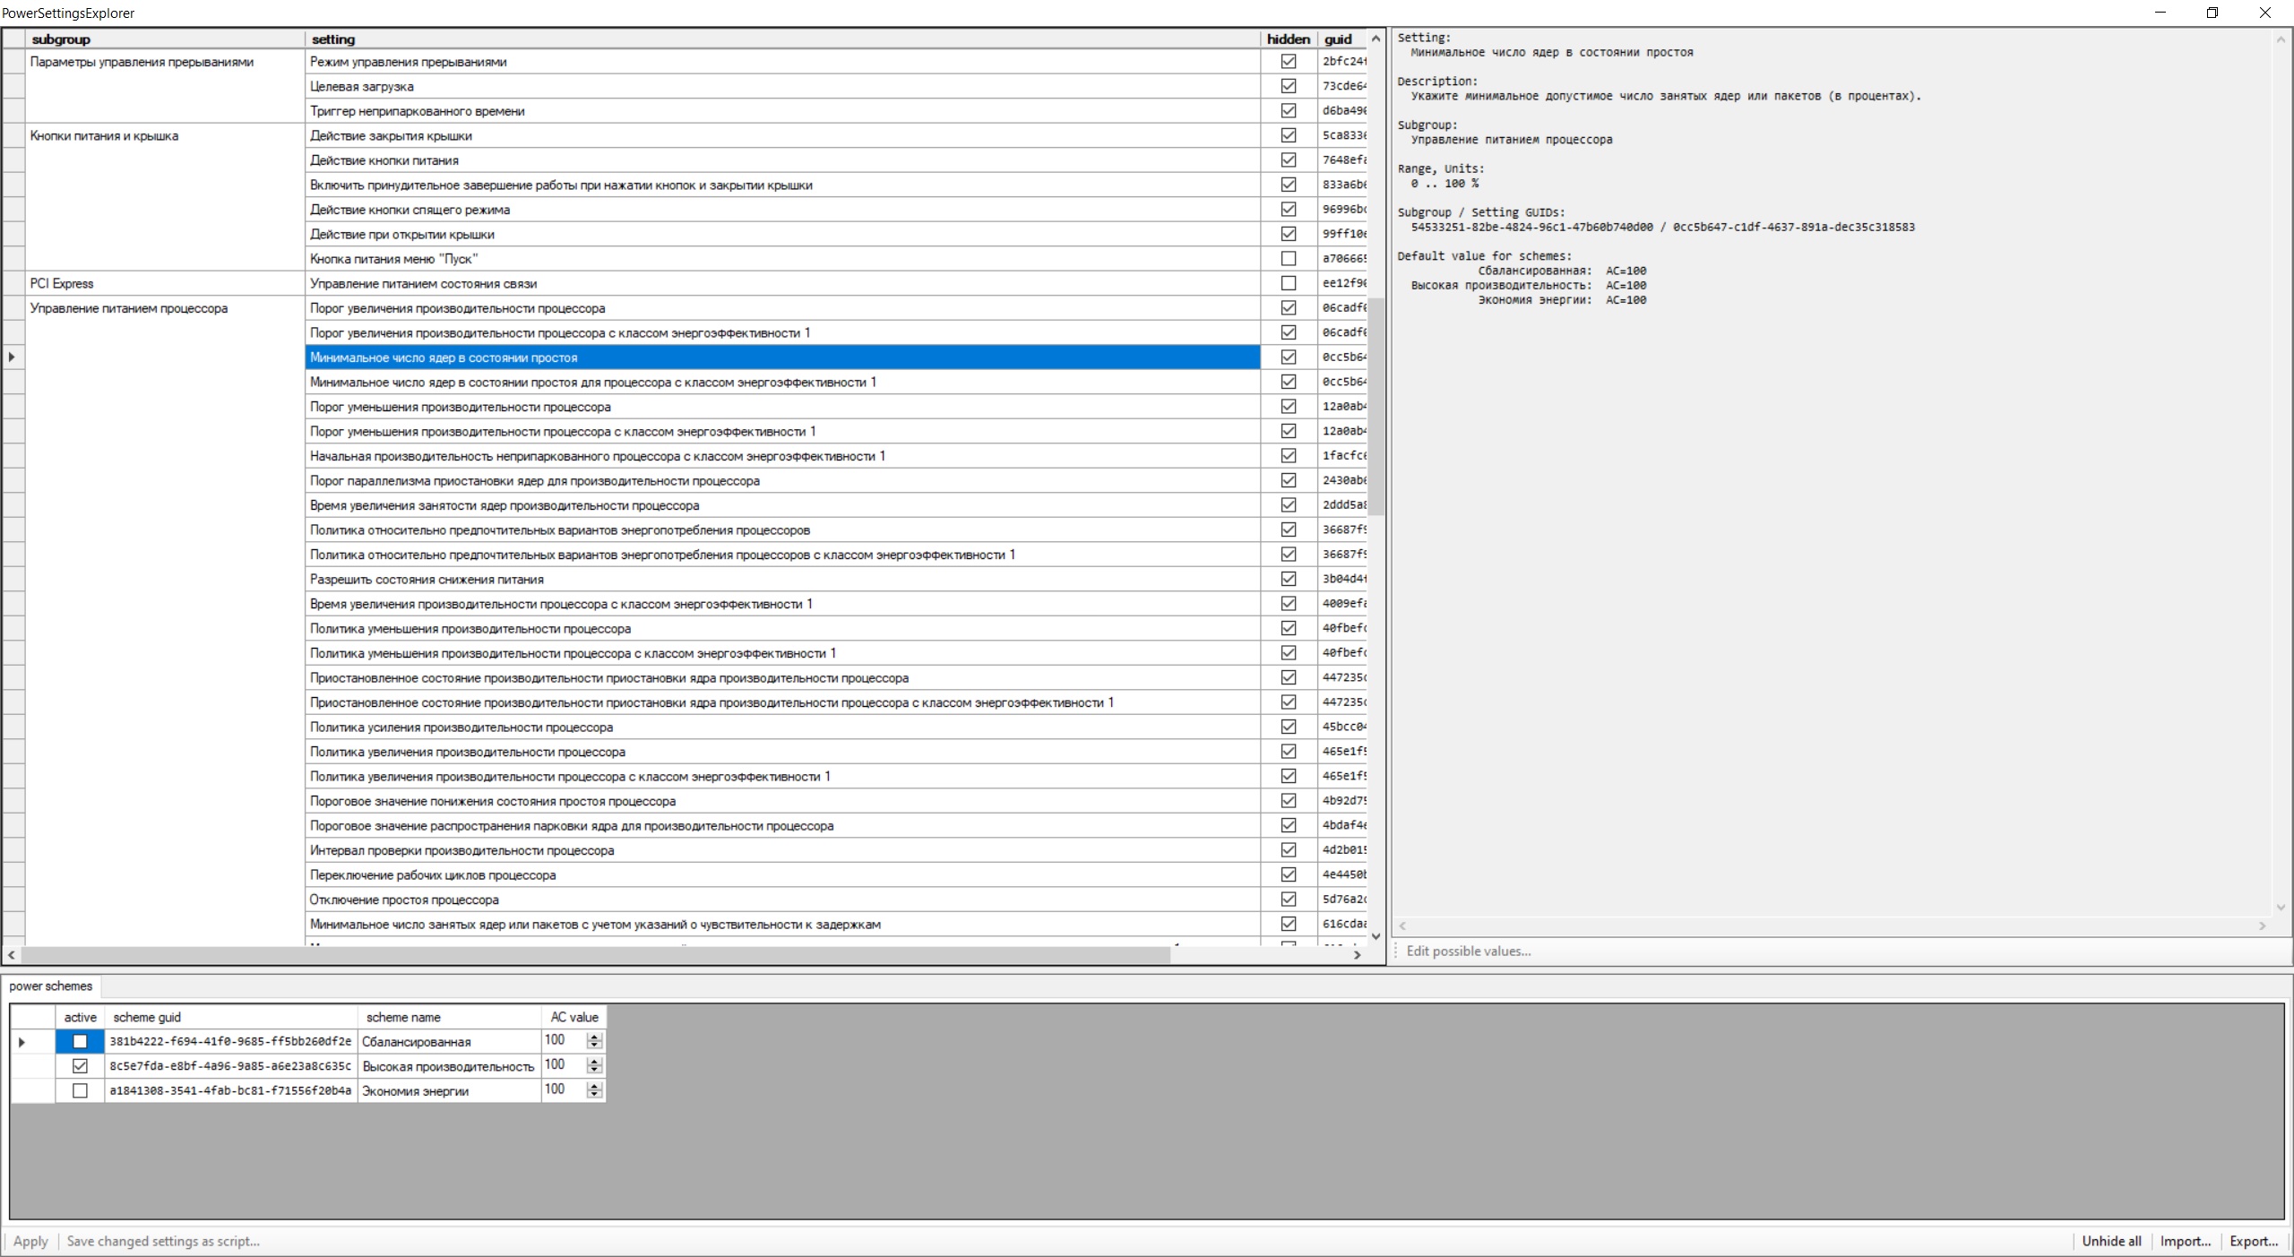Increase AC value for Сбалансированная scheme
The height and width of the screenshot is (1257, 2294).
[x=594, y=1037]
